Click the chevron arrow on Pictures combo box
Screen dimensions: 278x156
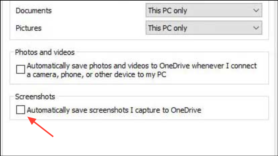[x=256, y=28]
